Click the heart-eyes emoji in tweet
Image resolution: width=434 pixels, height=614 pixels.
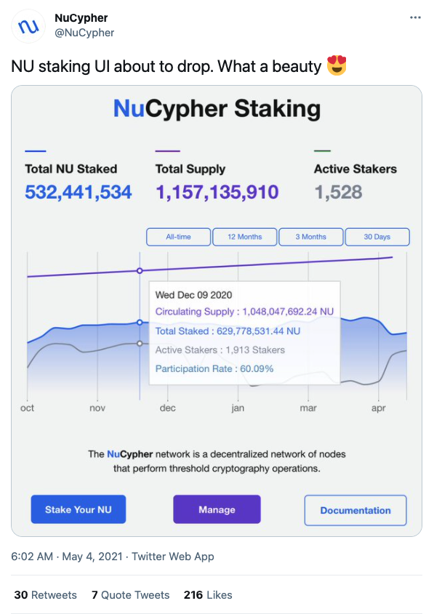[337, 65]
